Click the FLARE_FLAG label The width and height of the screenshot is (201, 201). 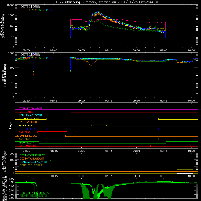26,125
